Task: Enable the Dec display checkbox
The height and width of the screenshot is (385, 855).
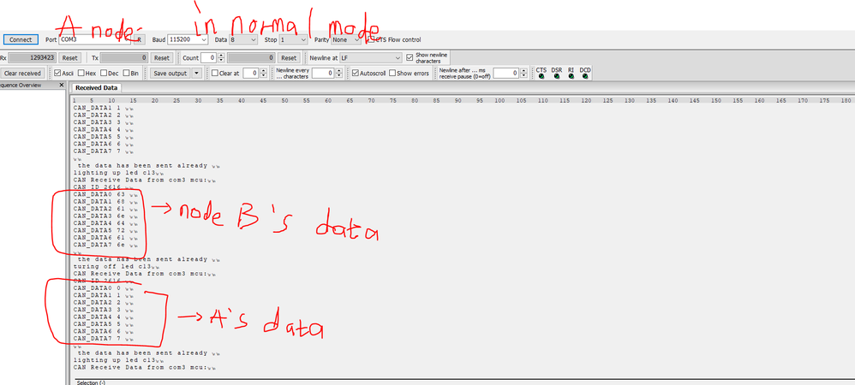Action: point(104,73)
